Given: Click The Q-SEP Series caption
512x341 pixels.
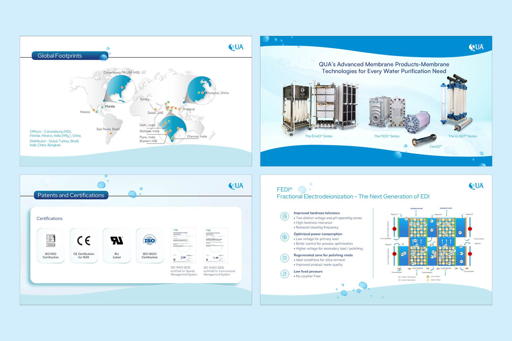Looking at the screenshot, I should click(x=463, y=136).
